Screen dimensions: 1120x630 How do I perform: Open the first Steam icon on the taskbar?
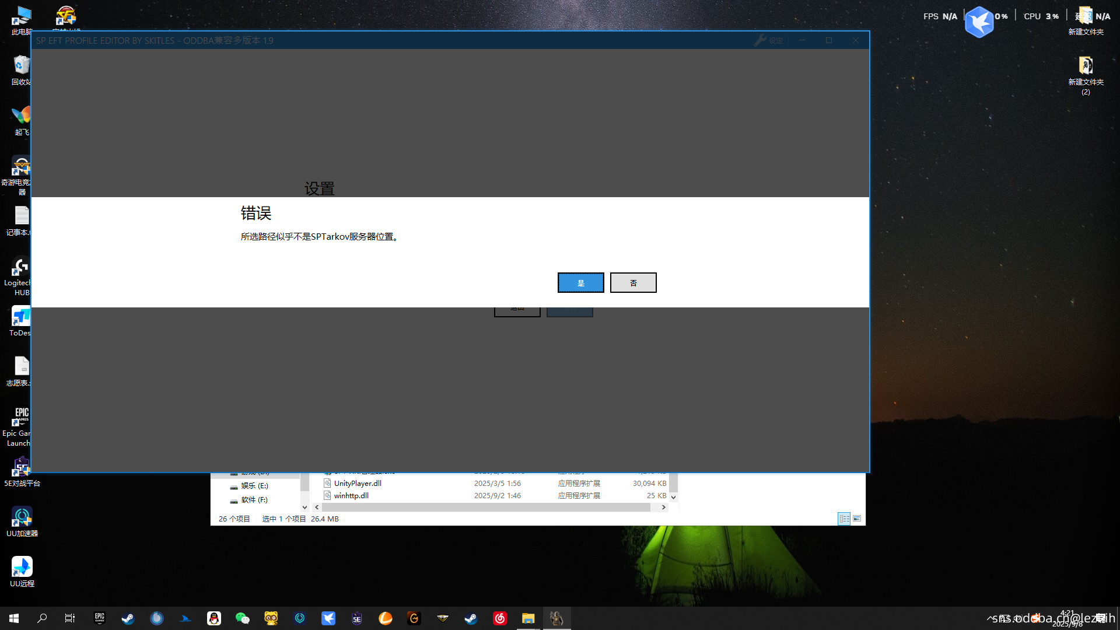[128, 618]
